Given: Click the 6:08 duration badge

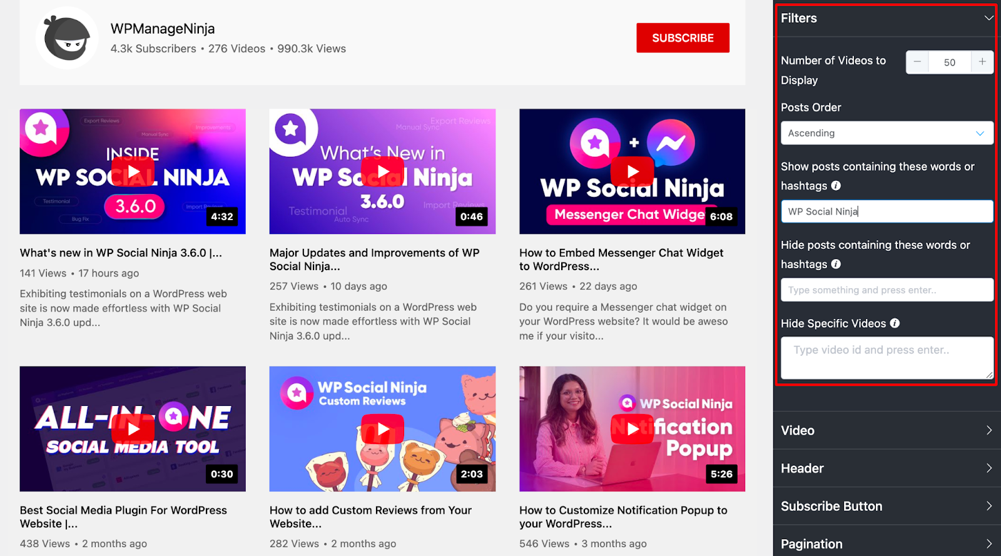Looking at the screenshot, I should [721, 216].
